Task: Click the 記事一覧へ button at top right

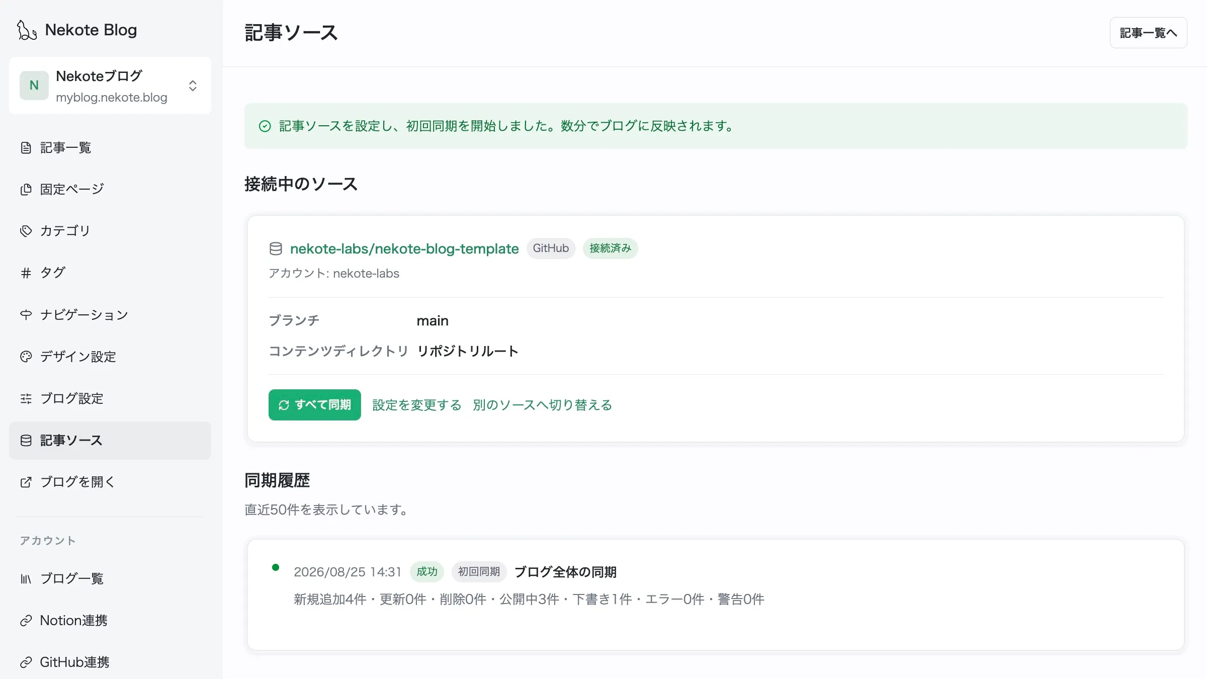Action: pos(1148,33)
